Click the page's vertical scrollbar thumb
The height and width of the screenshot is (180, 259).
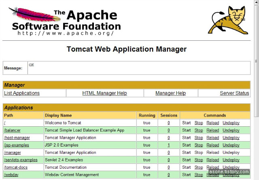coord(256,61)
